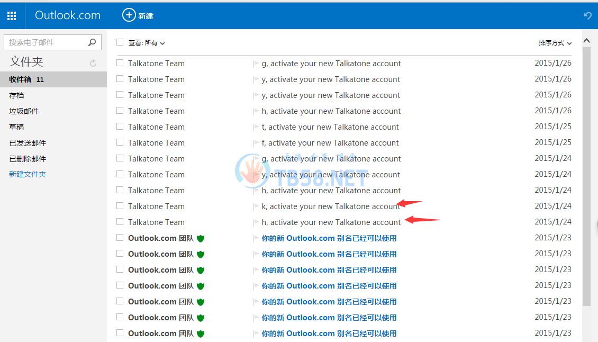The height and width of the screenshot is (342, 598).
Task: Open 'g, activate' email from 2015/1/24
Action: click(x=331, y=159)
